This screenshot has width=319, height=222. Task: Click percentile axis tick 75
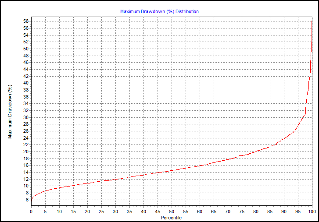point(242,211)
